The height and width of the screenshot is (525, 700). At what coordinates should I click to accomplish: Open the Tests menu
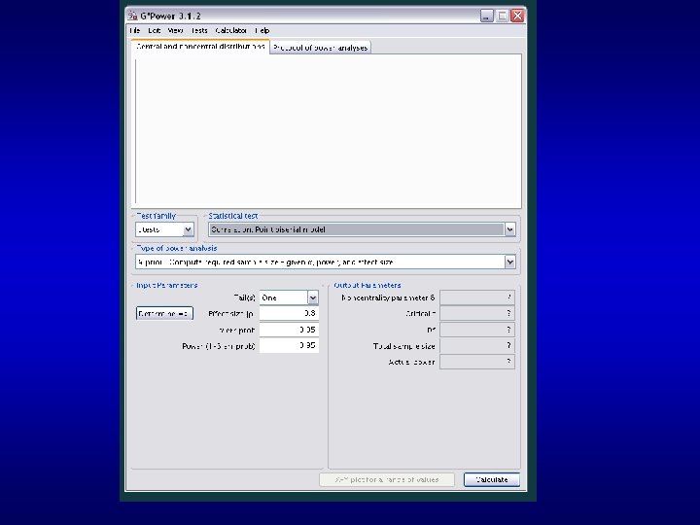(x=199, y=30)
